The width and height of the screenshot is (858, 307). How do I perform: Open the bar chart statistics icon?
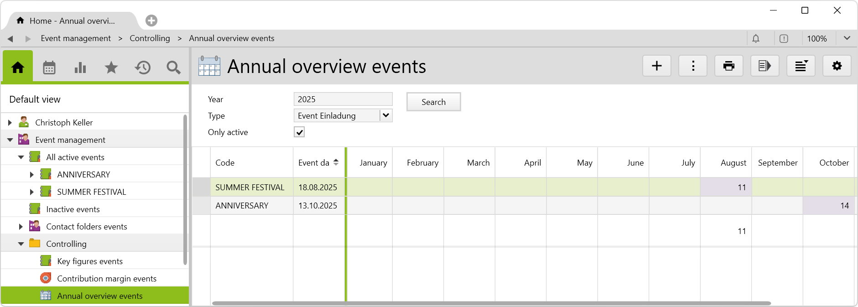click(80, 68)
